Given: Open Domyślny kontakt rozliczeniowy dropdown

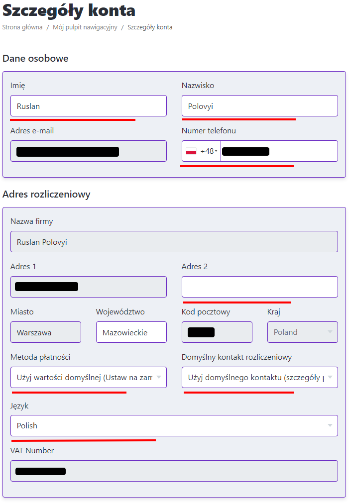Looking at the screenshot, I should [259, 378].
